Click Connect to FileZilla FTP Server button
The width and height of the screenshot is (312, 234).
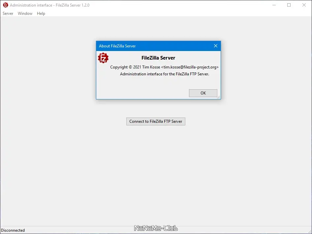click(x=156, y=121)
